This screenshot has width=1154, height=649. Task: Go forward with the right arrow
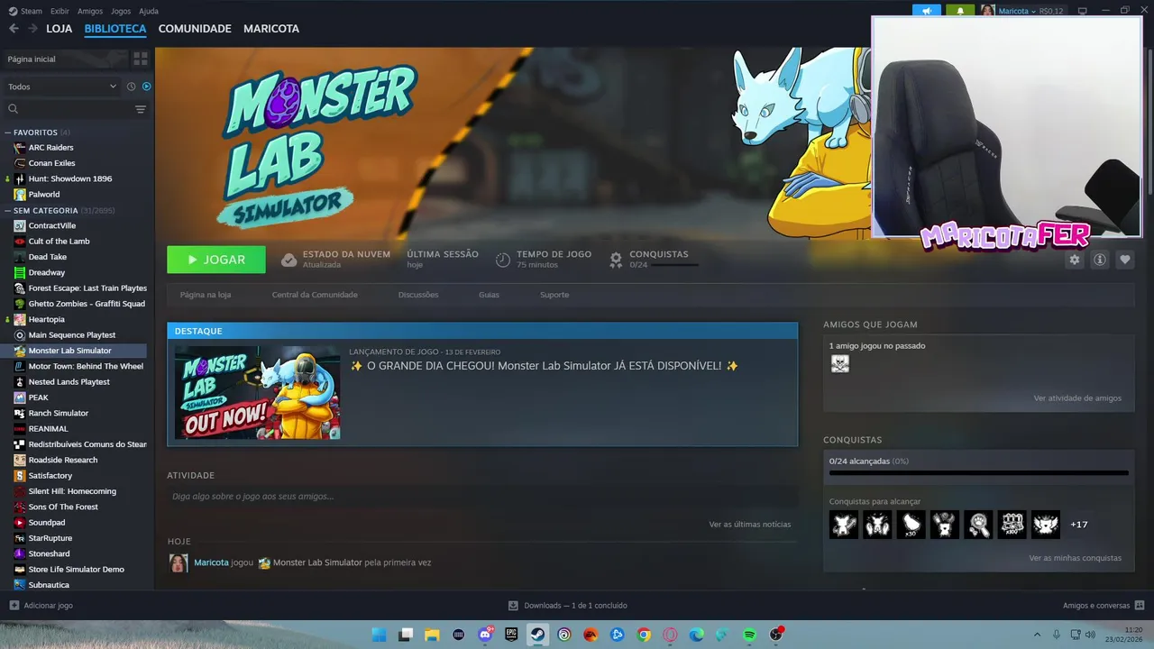point(32,29)
